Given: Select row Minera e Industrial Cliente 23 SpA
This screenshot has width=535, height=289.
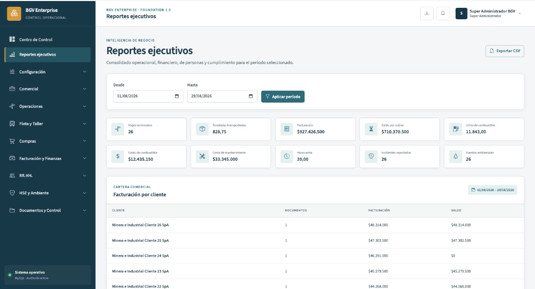Looking at the screenshot, I should (x=315, y=271).
